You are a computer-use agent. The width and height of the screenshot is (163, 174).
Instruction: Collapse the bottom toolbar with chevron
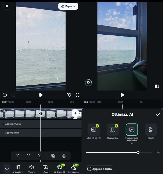(x=7, y=169)
